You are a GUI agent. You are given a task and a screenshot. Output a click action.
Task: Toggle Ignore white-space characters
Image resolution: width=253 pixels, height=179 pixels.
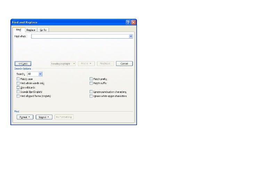coord(91,96)
